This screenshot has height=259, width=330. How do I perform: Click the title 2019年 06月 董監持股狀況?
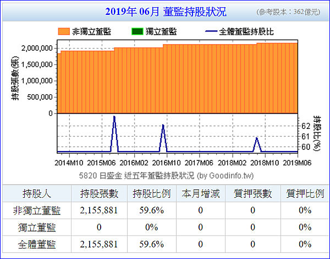[x=166, y=12]
